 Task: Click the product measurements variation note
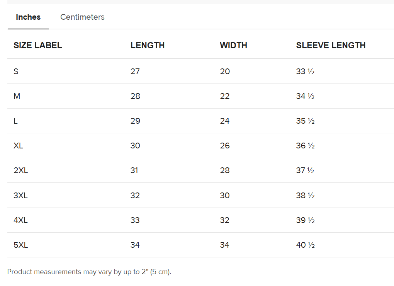click(x=89, y=272)
